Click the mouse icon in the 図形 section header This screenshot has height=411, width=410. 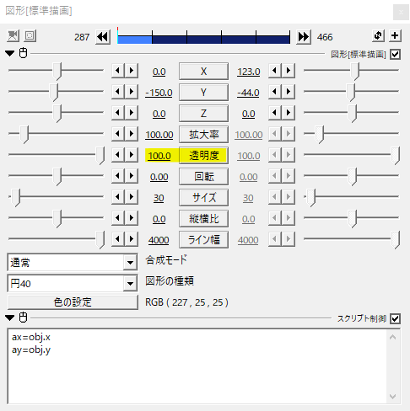24,53
